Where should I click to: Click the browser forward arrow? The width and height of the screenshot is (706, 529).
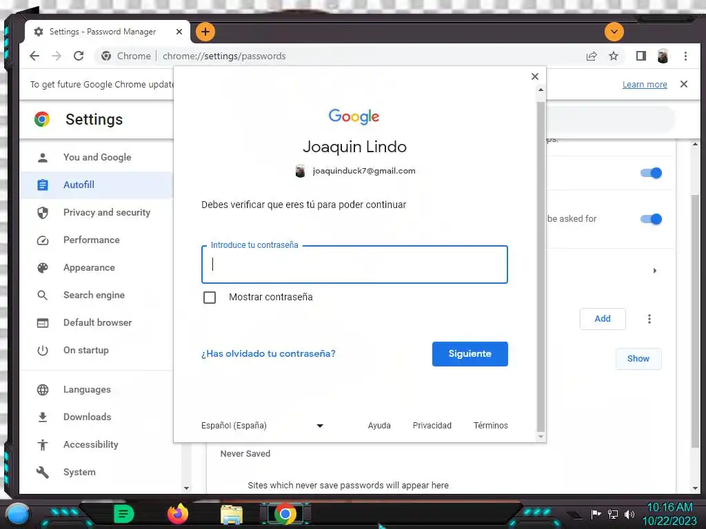(x=57, y=56)
